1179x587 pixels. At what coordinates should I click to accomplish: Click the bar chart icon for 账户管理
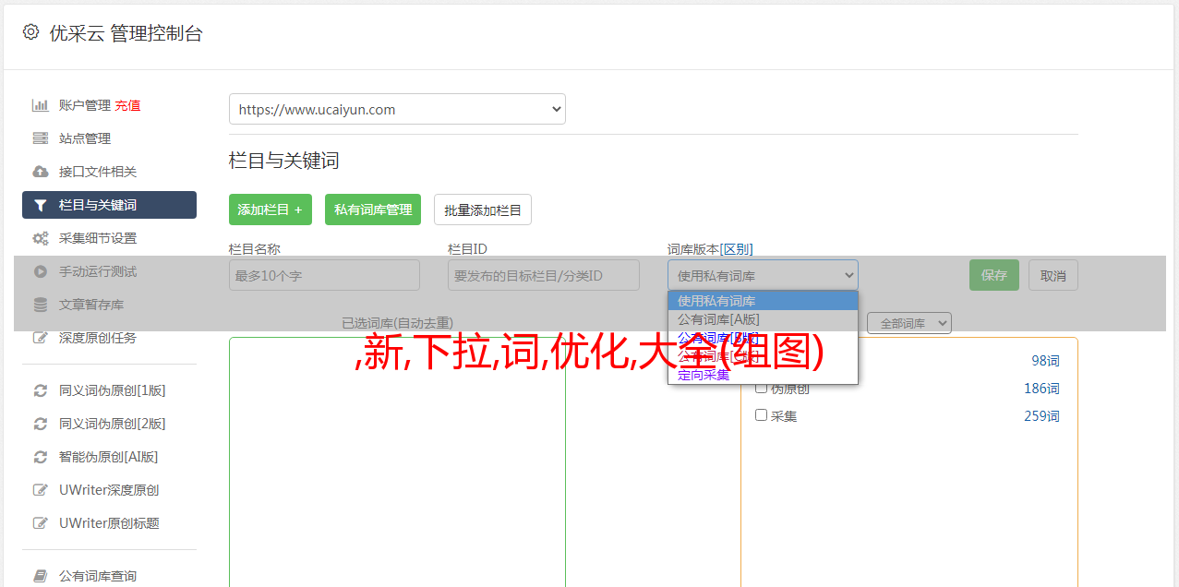(x=41, y=105)
